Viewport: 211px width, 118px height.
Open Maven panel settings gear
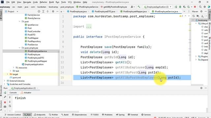(201, 11)
